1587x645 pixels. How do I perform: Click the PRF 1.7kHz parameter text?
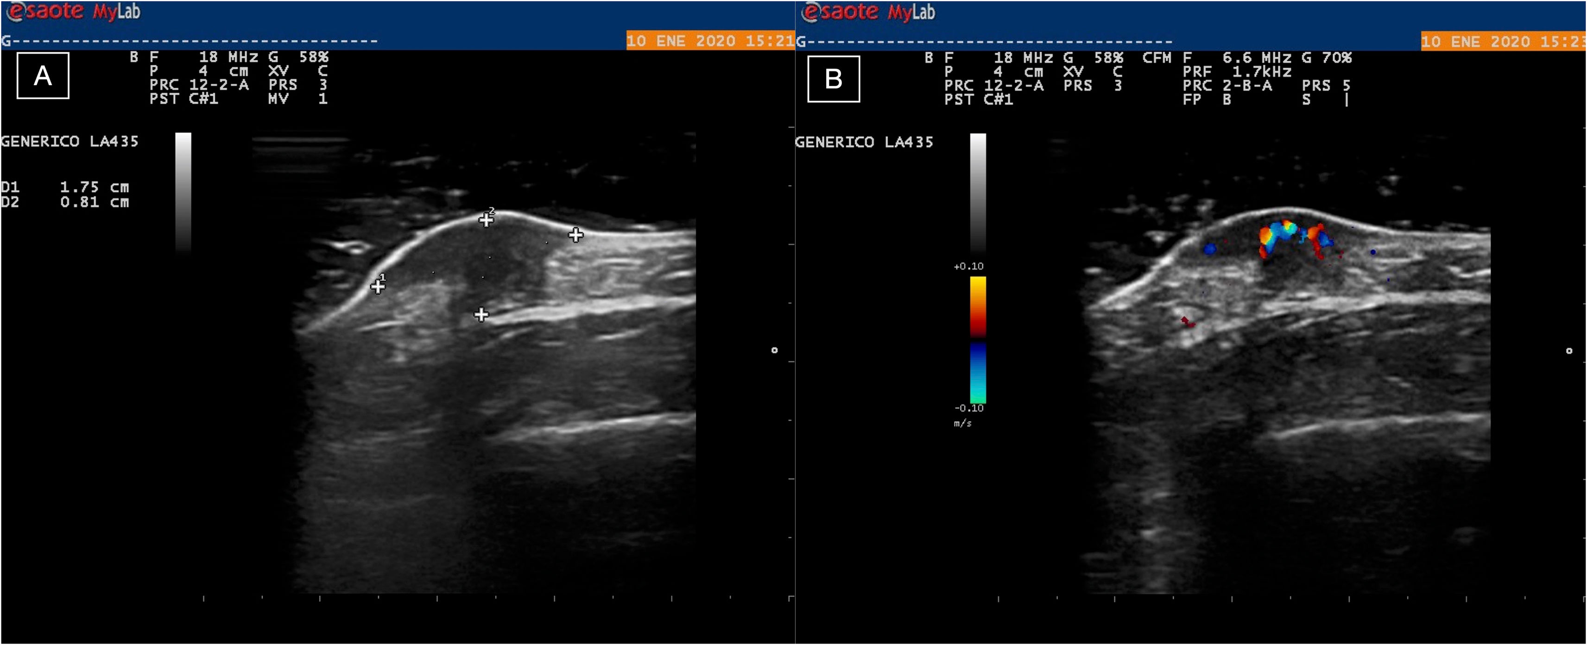coord(1236,71)
